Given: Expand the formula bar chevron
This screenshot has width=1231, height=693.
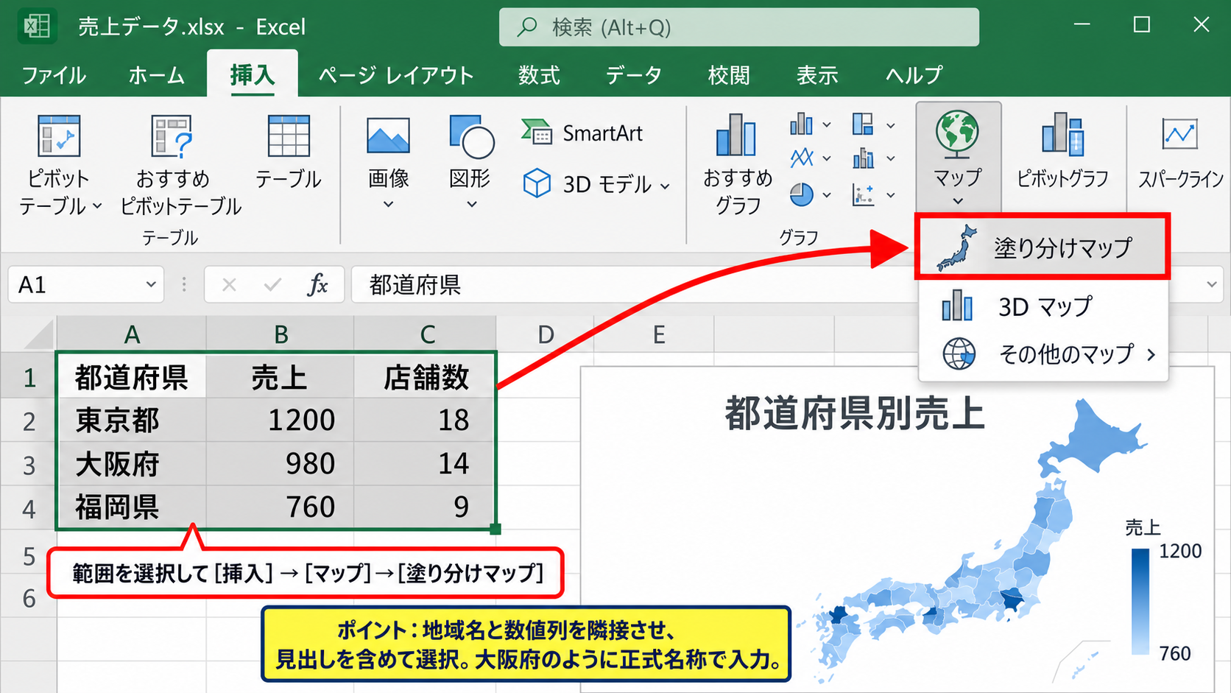Looking at the screenshot, I should coord(1211,284).
